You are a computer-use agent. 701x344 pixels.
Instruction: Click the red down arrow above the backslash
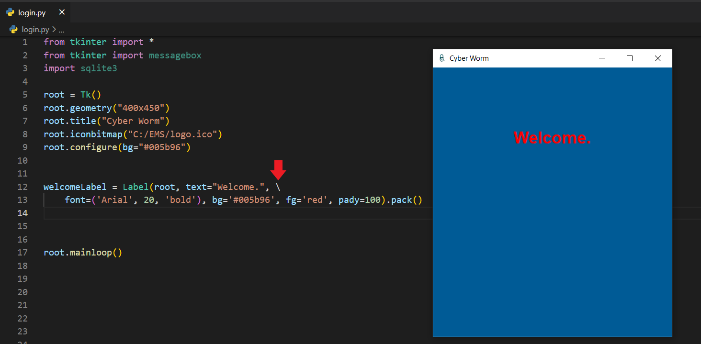278,170
